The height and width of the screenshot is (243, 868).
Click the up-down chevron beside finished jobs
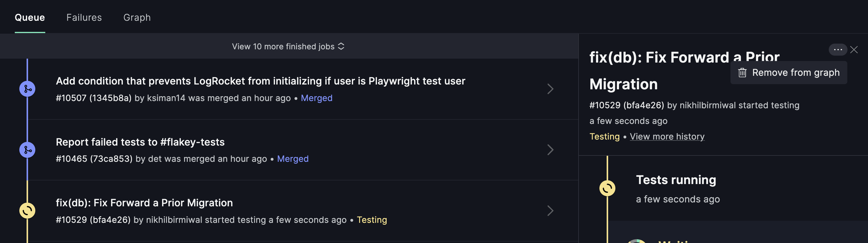(341, 46)
